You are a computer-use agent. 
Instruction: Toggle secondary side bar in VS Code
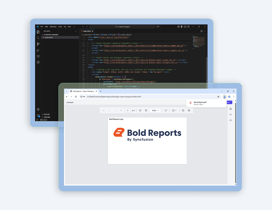[188, 27]
